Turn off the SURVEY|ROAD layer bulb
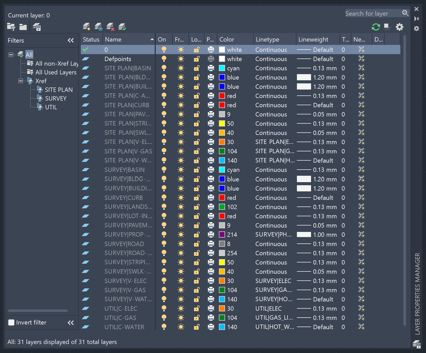The image size is (426, 353). [x=164, y=244]
